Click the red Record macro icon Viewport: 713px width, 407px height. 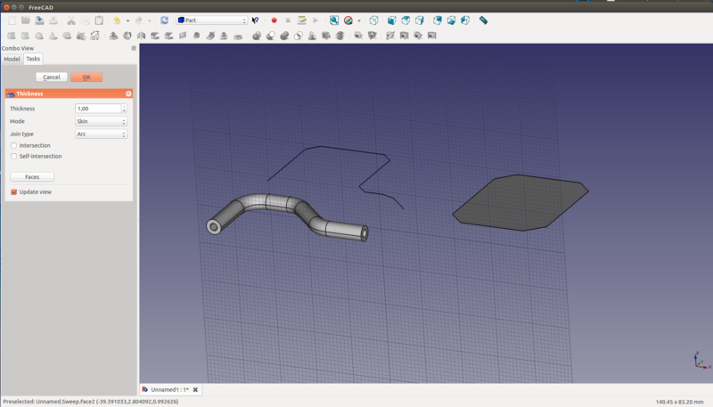point(274,20)
